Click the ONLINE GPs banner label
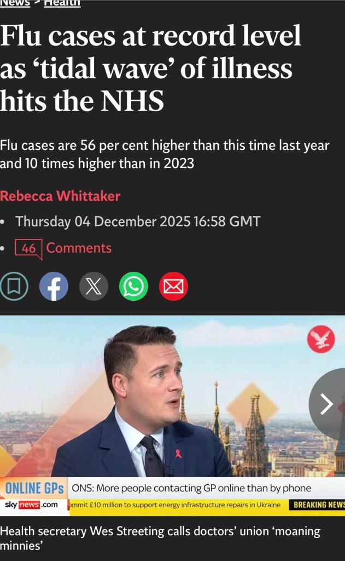 tap(34, 488)
